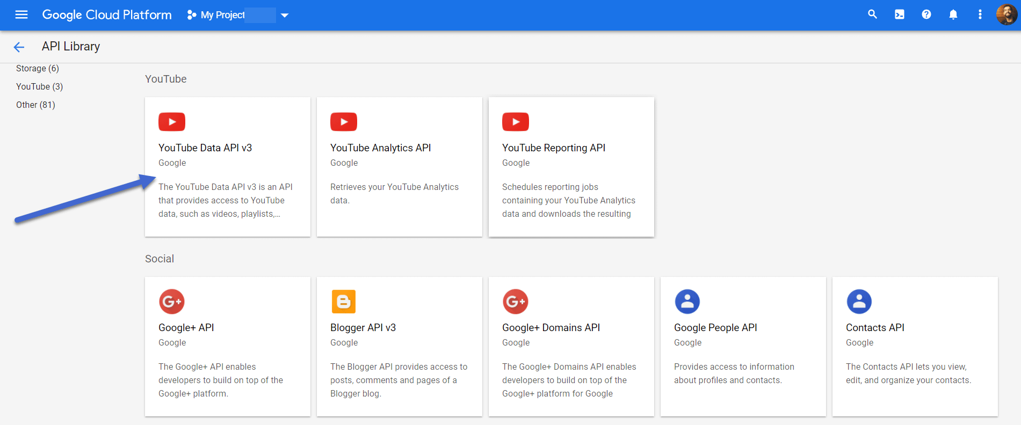Click the YouTube section heading

pyautogui.click(x=166, y=79)
